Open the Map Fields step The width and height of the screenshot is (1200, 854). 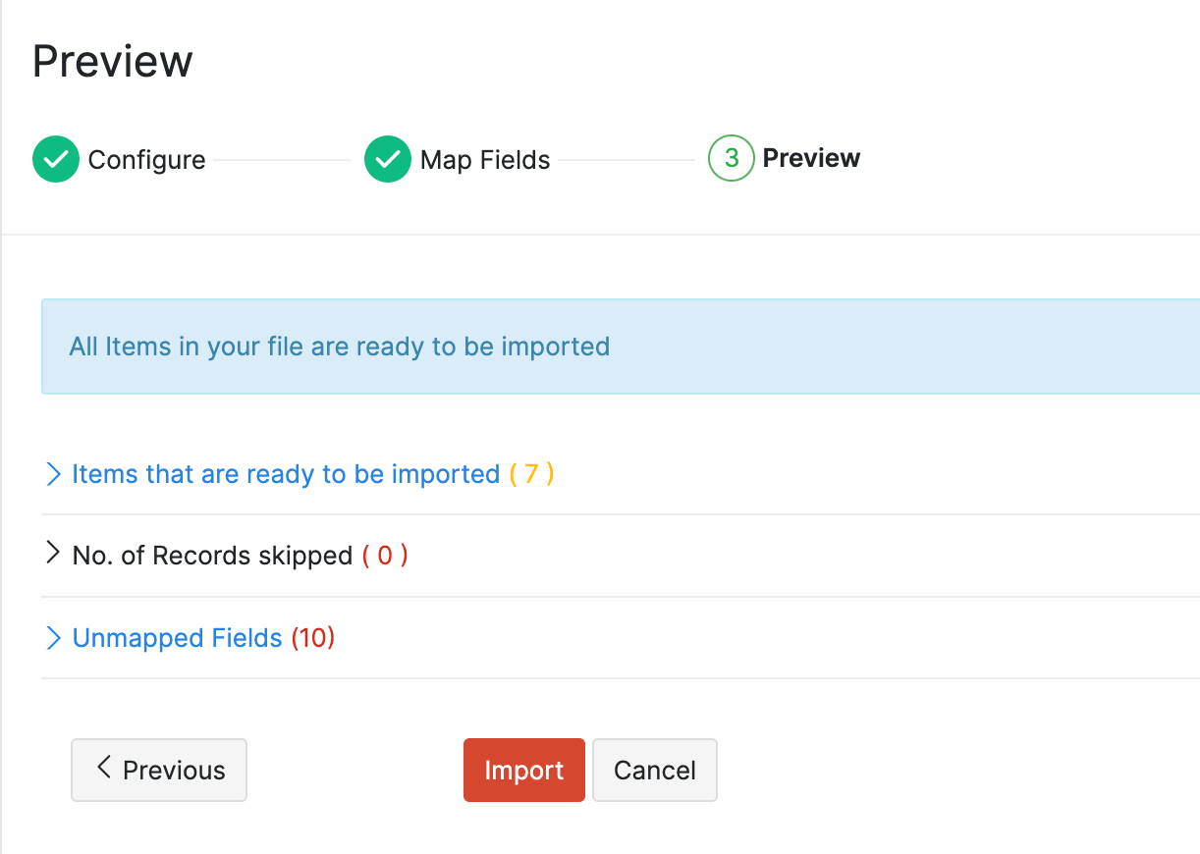click(x=484, y=159)
